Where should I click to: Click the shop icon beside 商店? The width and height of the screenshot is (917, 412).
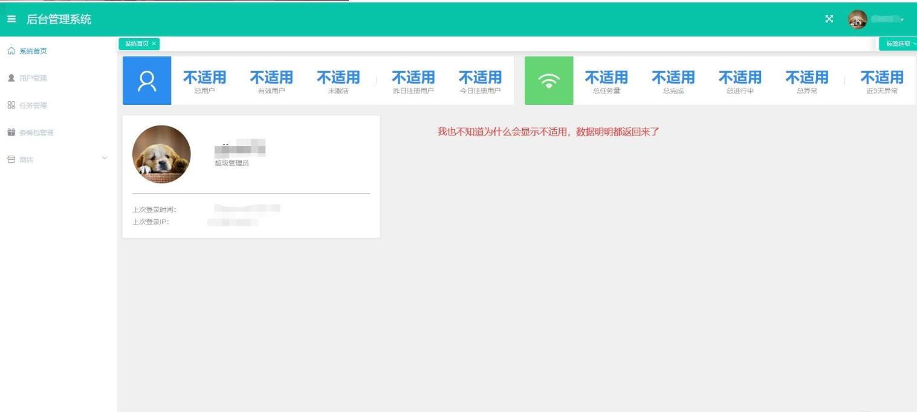pyautogui.click(x=11, y=160)
